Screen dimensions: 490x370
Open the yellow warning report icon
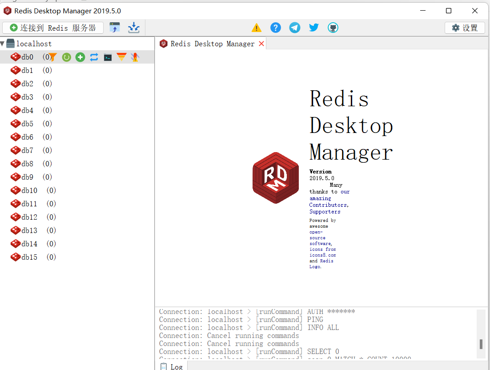pyautogui.click(x=257, y=28)
